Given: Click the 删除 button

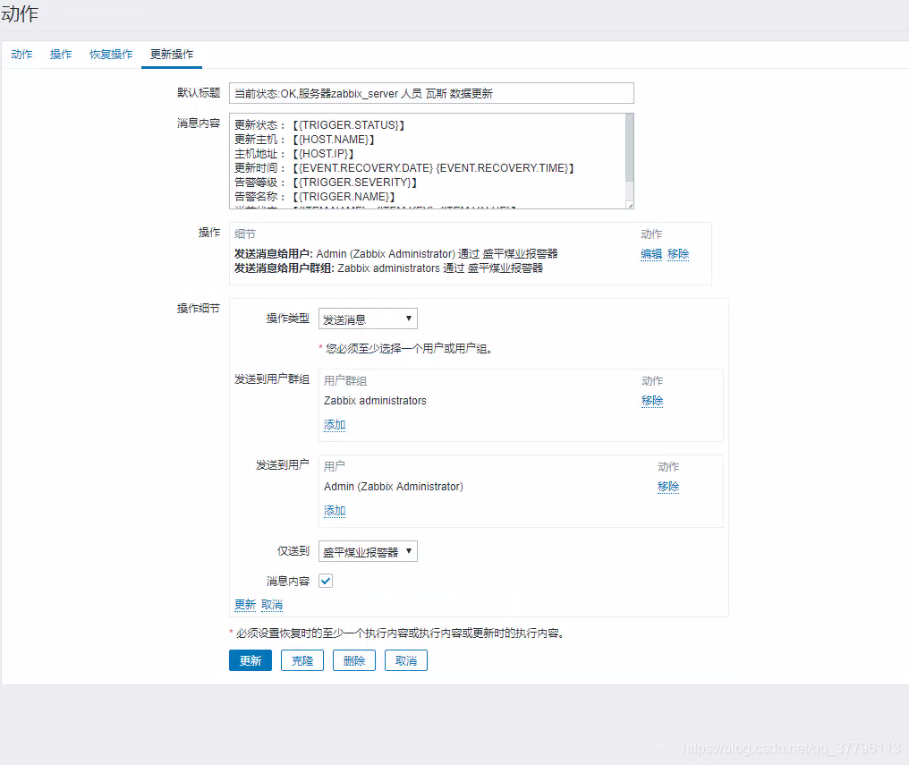Looking at the screenshot, I should tap(354, 660).
